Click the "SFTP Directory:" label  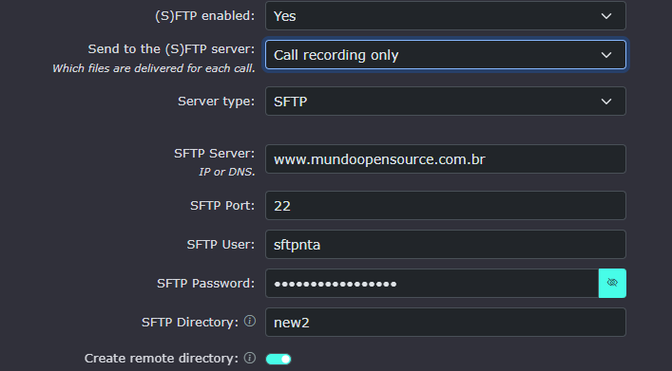pyautogui.click(x=190, y=323)
